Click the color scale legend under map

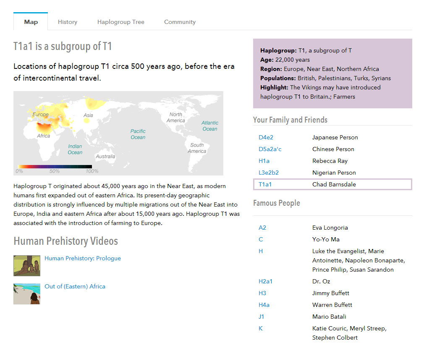(x=55, y=167)
